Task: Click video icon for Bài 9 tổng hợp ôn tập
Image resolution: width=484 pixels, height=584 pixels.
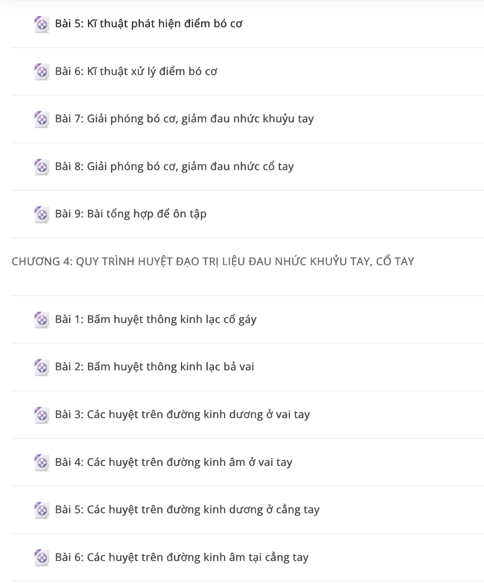Action: (41, 214)
